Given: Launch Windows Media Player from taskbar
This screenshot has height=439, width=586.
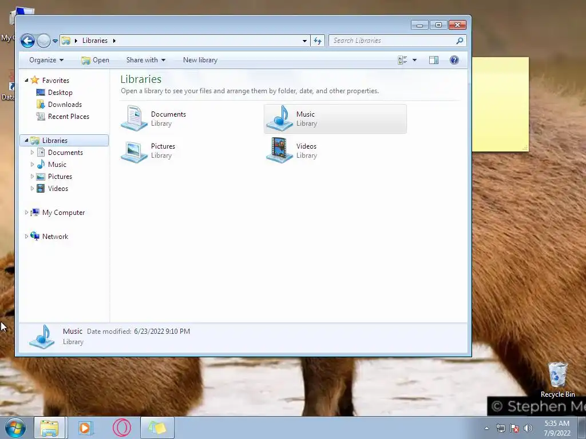Looking at the screenshot, I should click(x=86, y=428).
